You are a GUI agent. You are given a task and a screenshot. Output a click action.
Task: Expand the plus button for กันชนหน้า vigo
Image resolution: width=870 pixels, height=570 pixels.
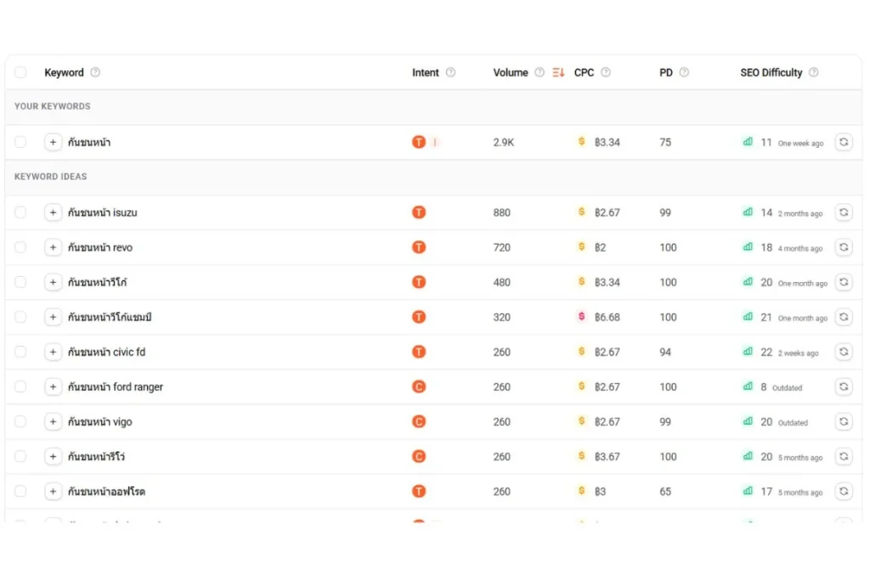[53, 422]
